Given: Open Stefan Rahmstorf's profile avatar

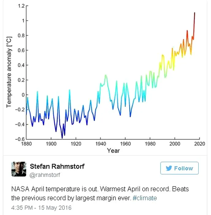Looking at the screenshot, I should coord(19,169).
